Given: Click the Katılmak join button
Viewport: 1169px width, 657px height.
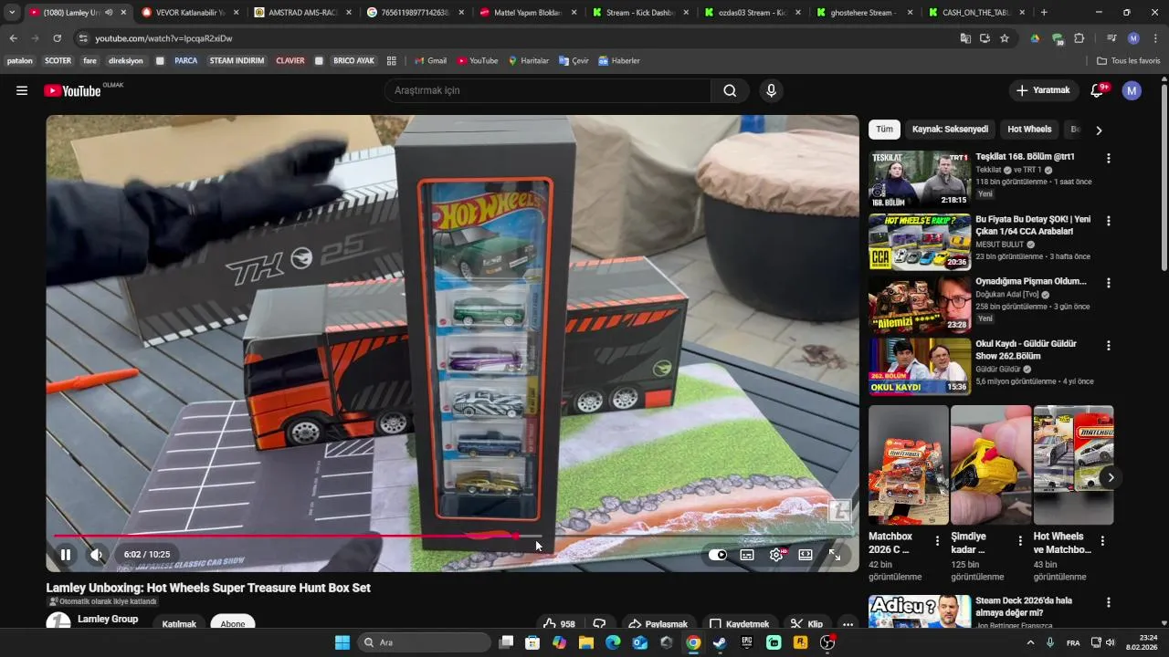Looking at the screenshot, I should click(179, 624).
